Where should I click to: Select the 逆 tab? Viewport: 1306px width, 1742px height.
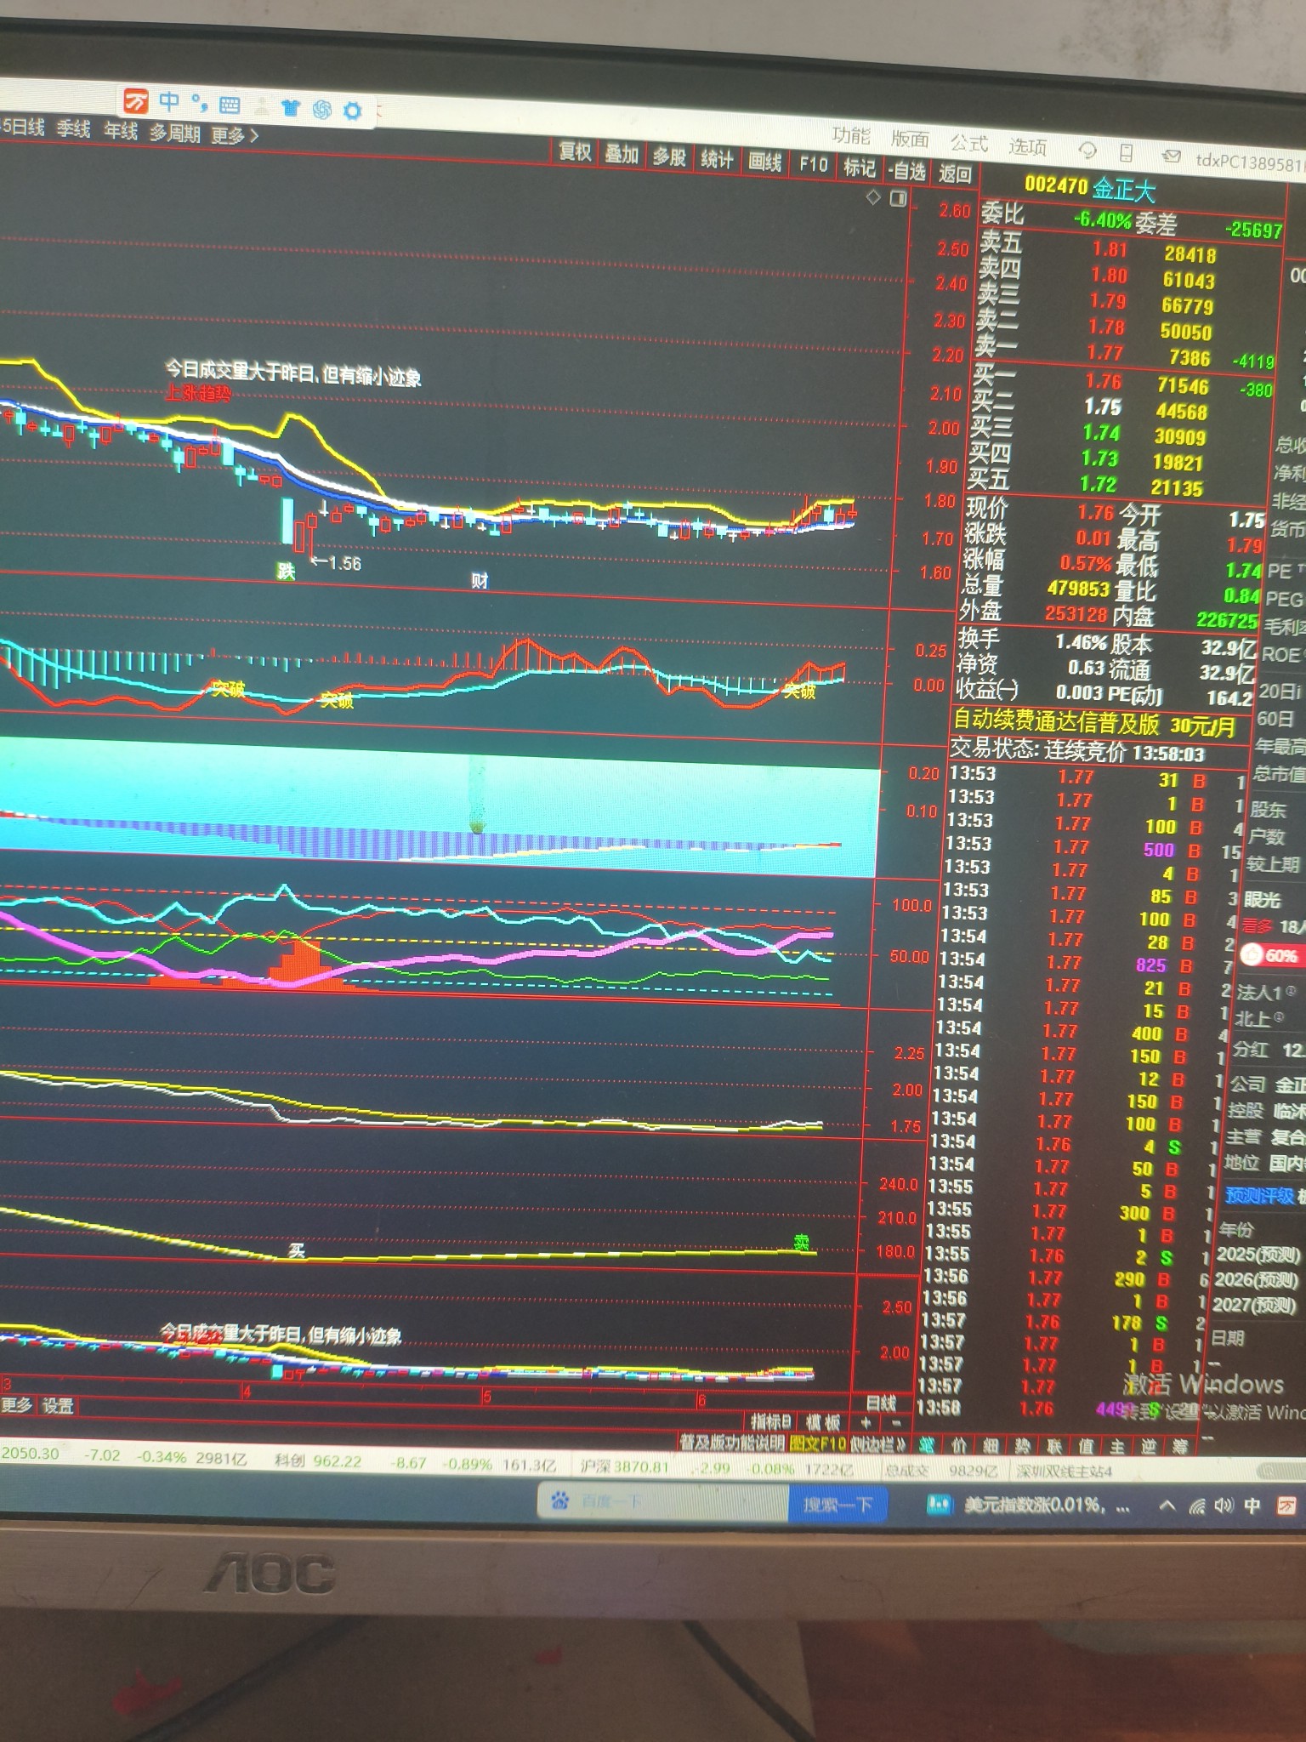pyautogui.click(x=1149, y=1445)
